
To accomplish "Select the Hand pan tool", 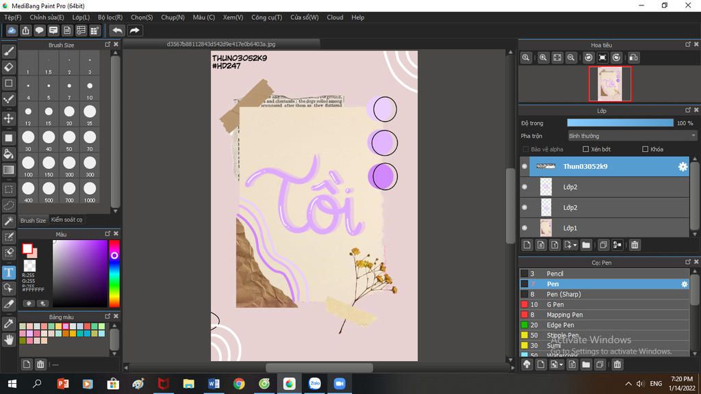I will click(8, 340).
